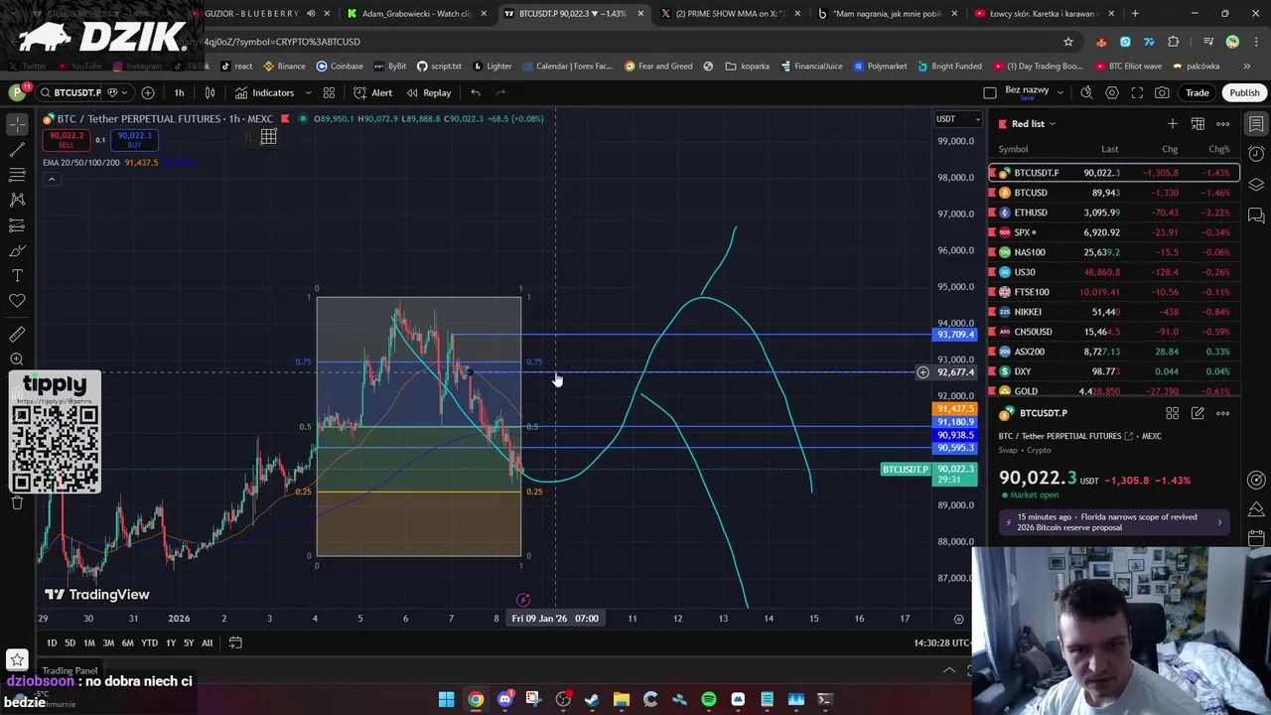Image resolution: width=1271 pixels, height=715 pixels.
Task: Click the grid icon on floating chart toolbar
Action: [268, 137]
